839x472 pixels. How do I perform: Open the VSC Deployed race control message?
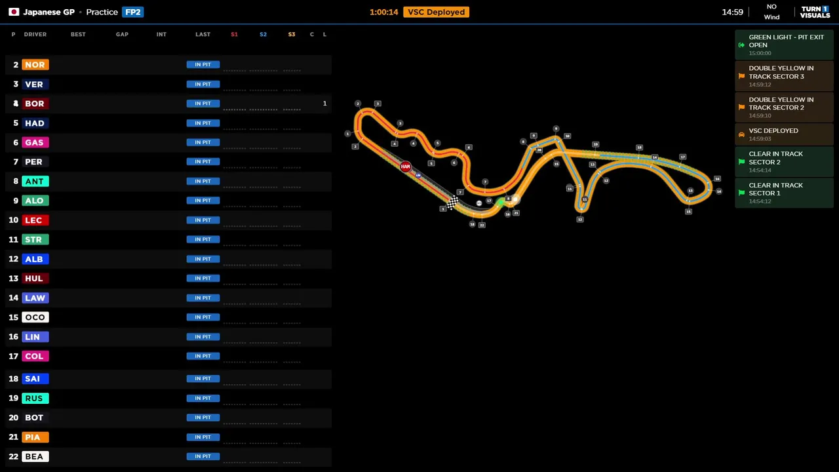[x=784, y=134]
